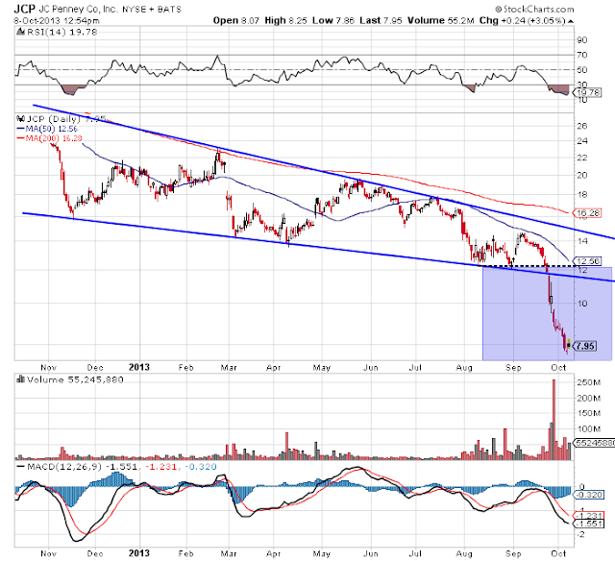Viewport: 615px width, 561px height.
Task: Click the RSI(14) 19.78 panel label
Action: [61, 32]
